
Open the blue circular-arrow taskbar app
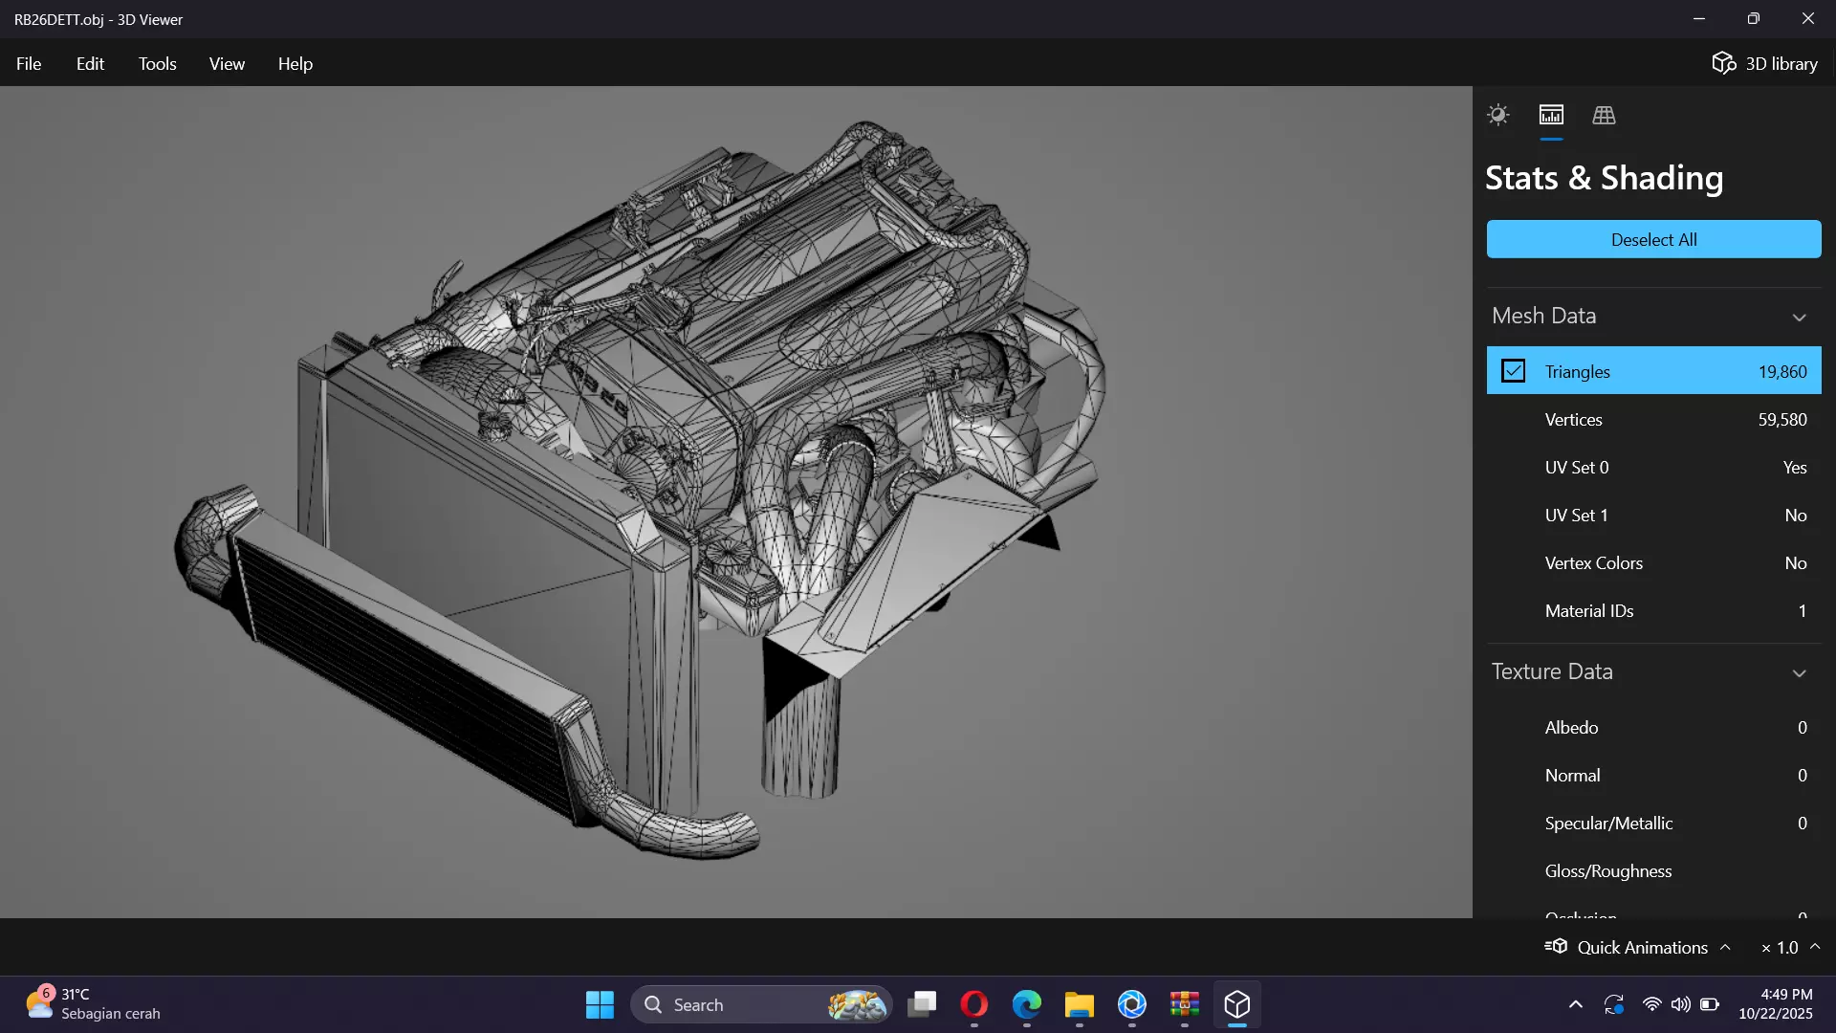point(1132,1004)
